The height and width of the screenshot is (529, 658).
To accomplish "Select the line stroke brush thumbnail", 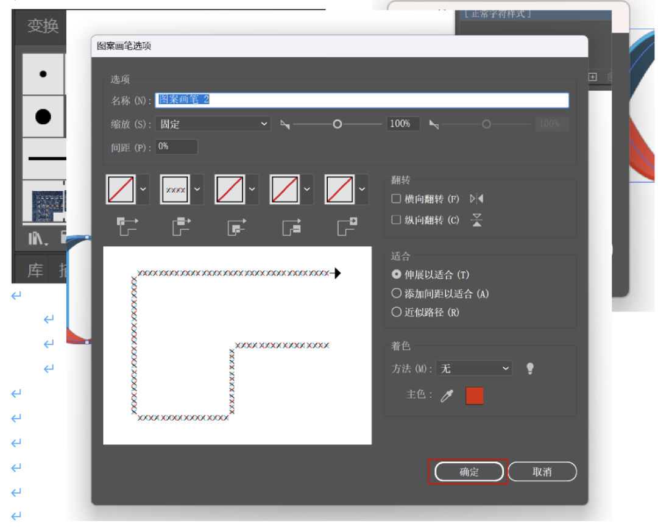I will pyautogui.click(x=44, y=158).
